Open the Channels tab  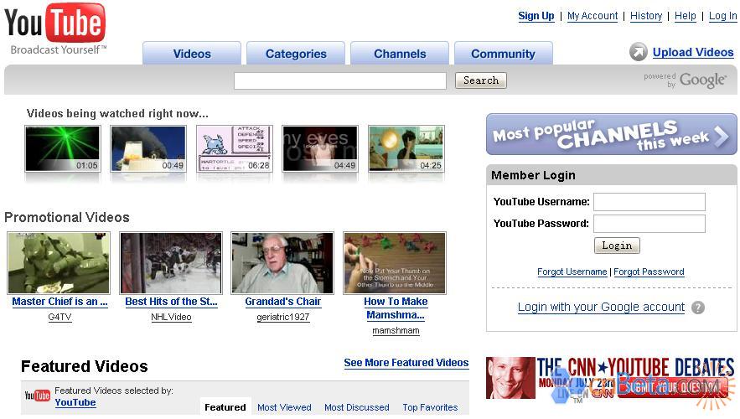tap(400, 54)
